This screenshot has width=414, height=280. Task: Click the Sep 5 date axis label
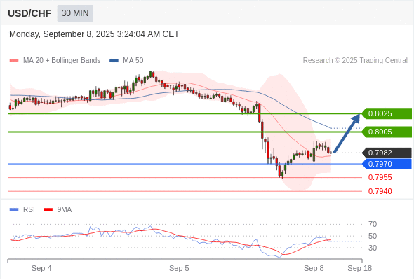point(179,268)
